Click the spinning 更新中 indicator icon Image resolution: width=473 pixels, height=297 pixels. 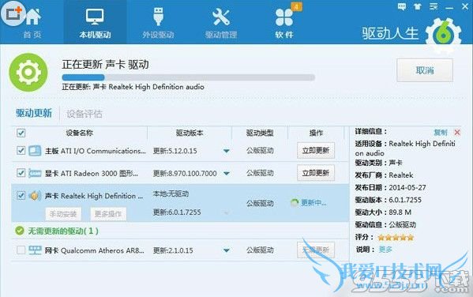click(x=295, y=203)
